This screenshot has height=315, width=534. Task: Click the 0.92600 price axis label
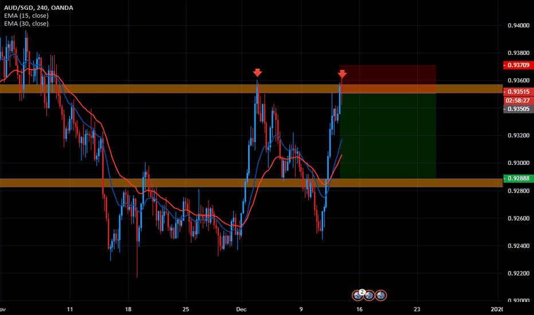519,219
